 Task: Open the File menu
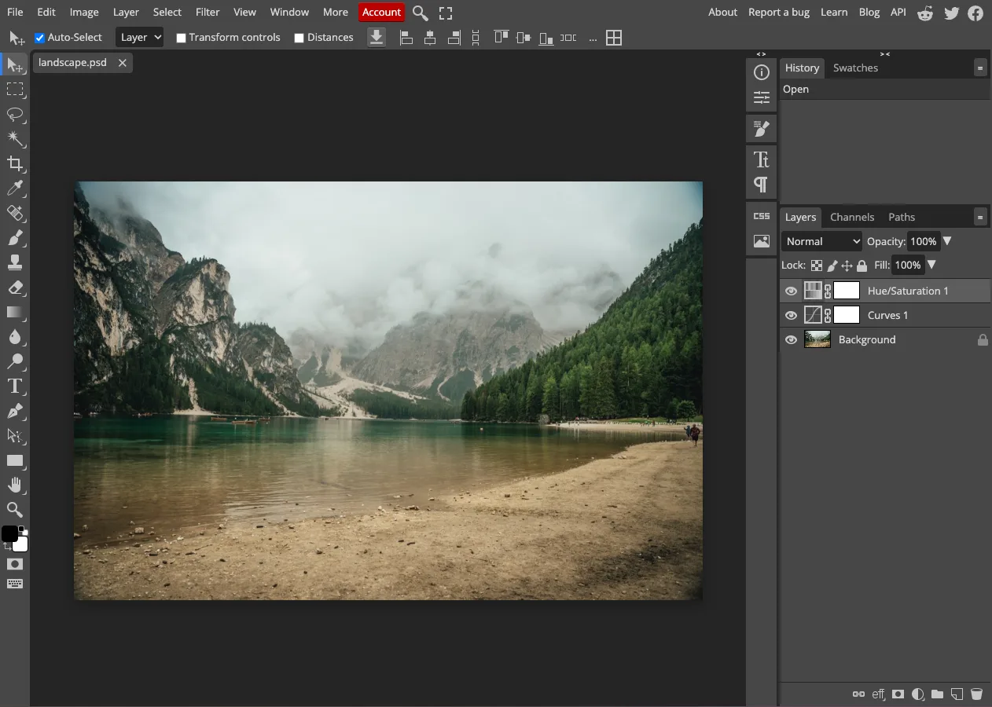[15, 12]
